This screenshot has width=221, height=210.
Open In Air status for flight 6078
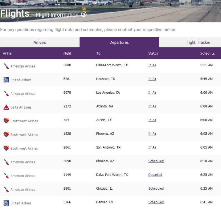click(x=152, y=93)
